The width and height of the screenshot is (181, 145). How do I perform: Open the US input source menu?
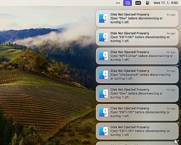coord(138,3)
